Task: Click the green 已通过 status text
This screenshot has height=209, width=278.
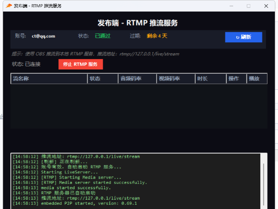Action: [x=103, y=36]
